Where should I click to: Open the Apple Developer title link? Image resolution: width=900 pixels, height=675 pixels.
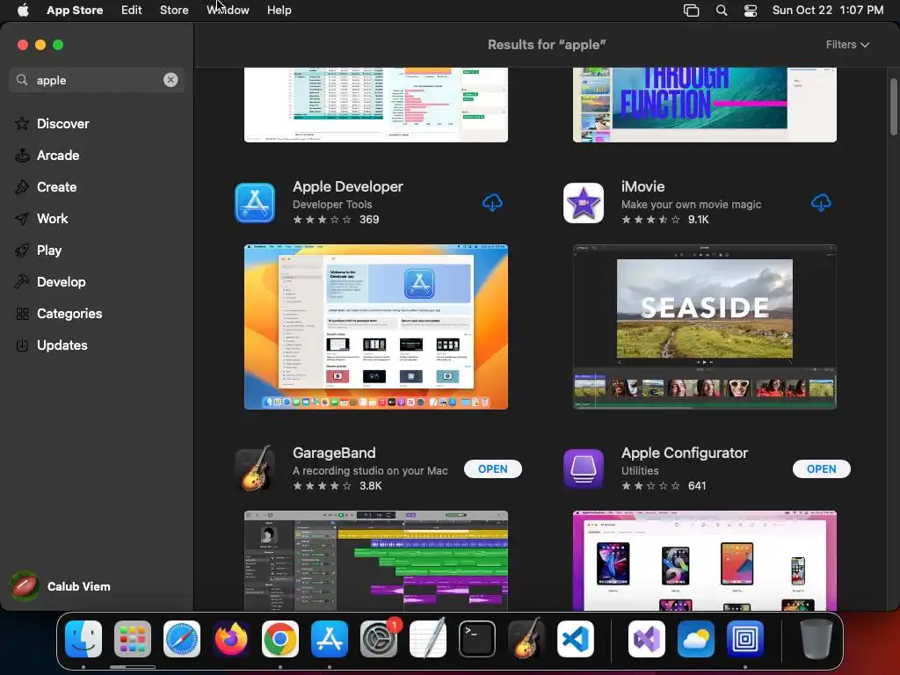point(348,186)
